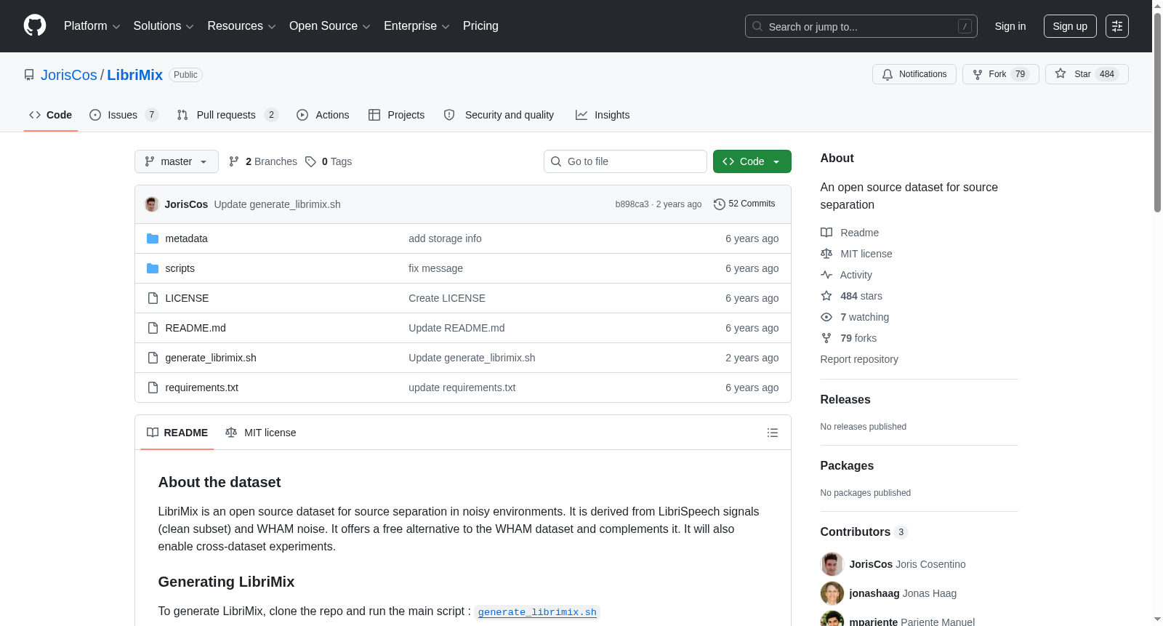Open the command palette icon button
The width and height of the screenshot is (1163, 626).
(x=1116, y=26)
